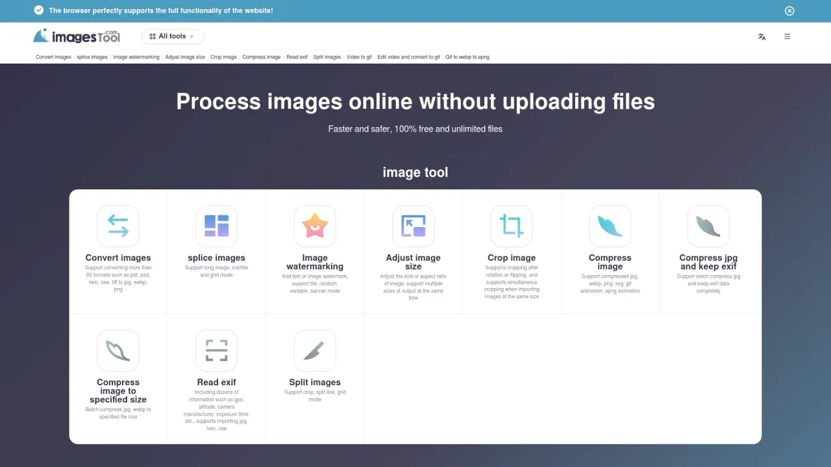Click the 'image tool' section heading
This screenshot has width=831, height=467.
(415, 173)
